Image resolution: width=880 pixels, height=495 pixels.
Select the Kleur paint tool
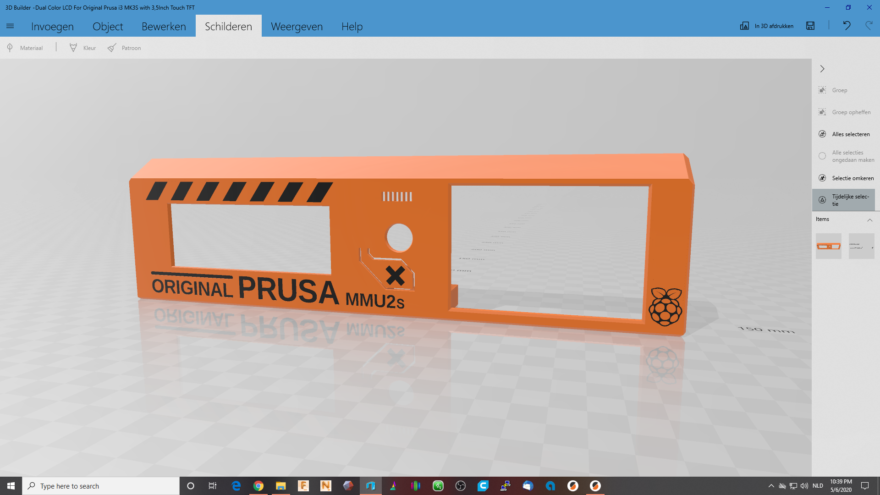click(x=82, y=48)
